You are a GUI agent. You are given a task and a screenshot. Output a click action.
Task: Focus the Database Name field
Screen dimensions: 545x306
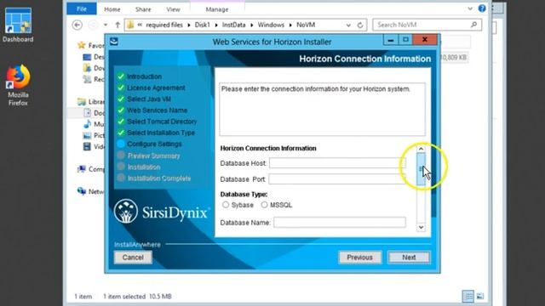[340, 223]
